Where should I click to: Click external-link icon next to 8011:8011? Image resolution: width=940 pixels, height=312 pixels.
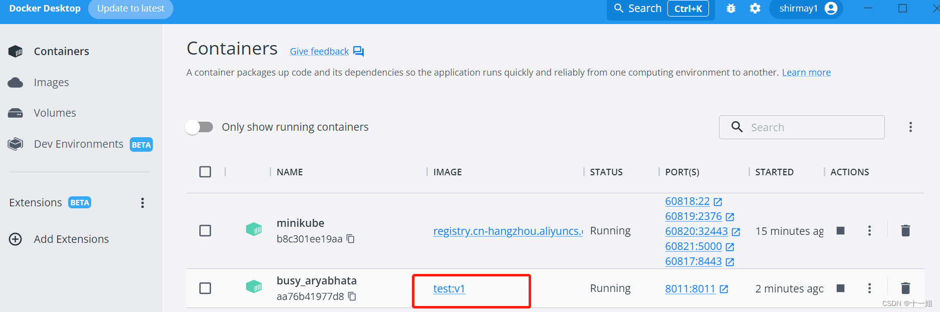tap(724, 289)
